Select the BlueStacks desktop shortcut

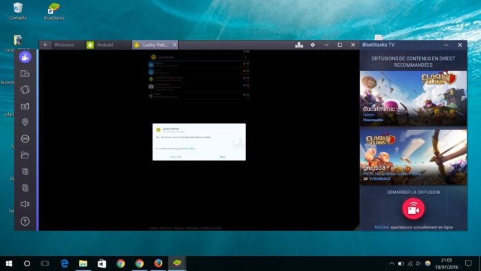(x=54, y=12)
